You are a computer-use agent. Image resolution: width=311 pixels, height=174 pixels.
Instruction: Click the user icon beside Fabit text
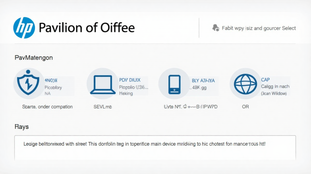216,28
